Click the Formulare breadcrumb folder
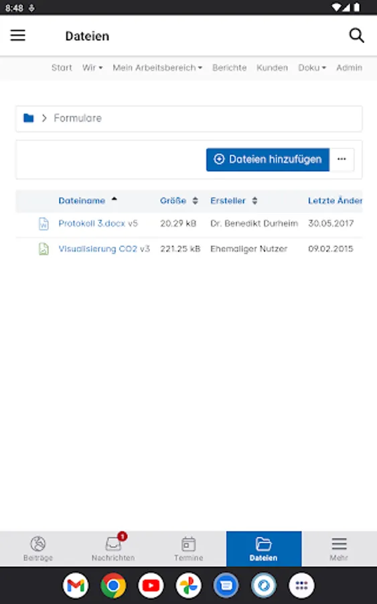The image size is (377, 604). (x=78, y=118)
